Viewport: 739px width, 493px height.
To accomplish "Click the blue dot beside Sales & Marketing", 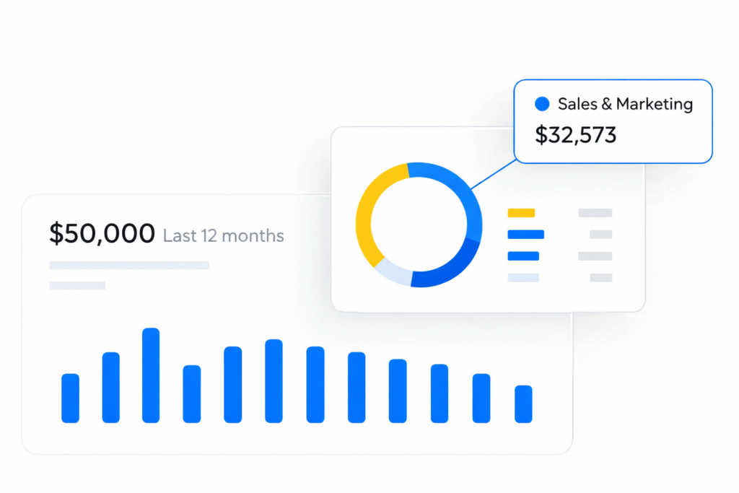I will click(x=542, y=105).
